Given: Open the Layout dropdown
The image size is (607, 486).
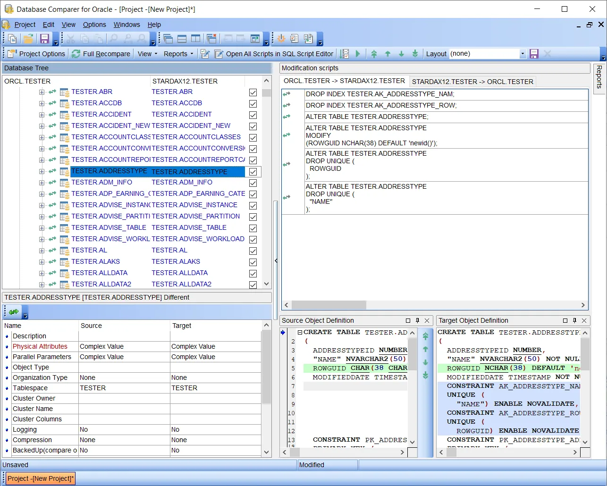Looking at the screenshot, I should tap(523, 54).
